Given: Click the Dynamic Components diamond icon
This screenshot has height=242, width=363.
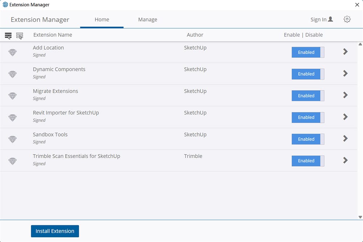Looking at the screenshot, I should (13, 74).
